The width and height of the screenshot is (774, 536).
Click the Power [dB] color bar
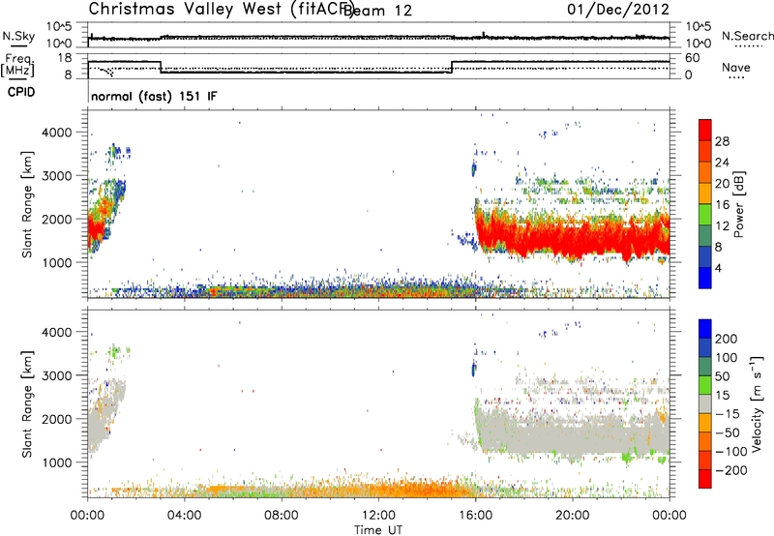pyautogui.click(x=705, y=204)
